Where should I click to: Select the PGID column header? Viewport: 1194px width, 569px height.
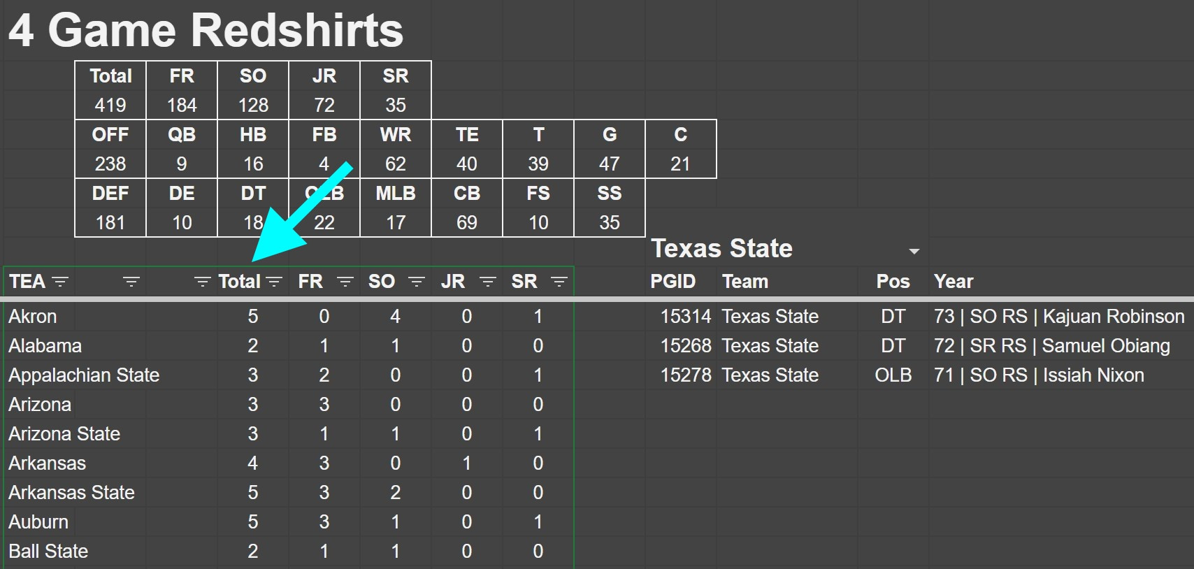click(672, 282)
